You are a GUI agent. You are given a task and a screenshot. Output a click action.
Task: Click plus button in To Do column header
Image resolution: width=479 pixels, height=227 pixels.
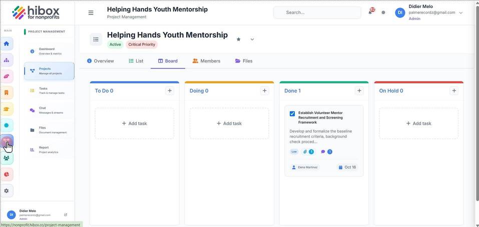[170, 90]
